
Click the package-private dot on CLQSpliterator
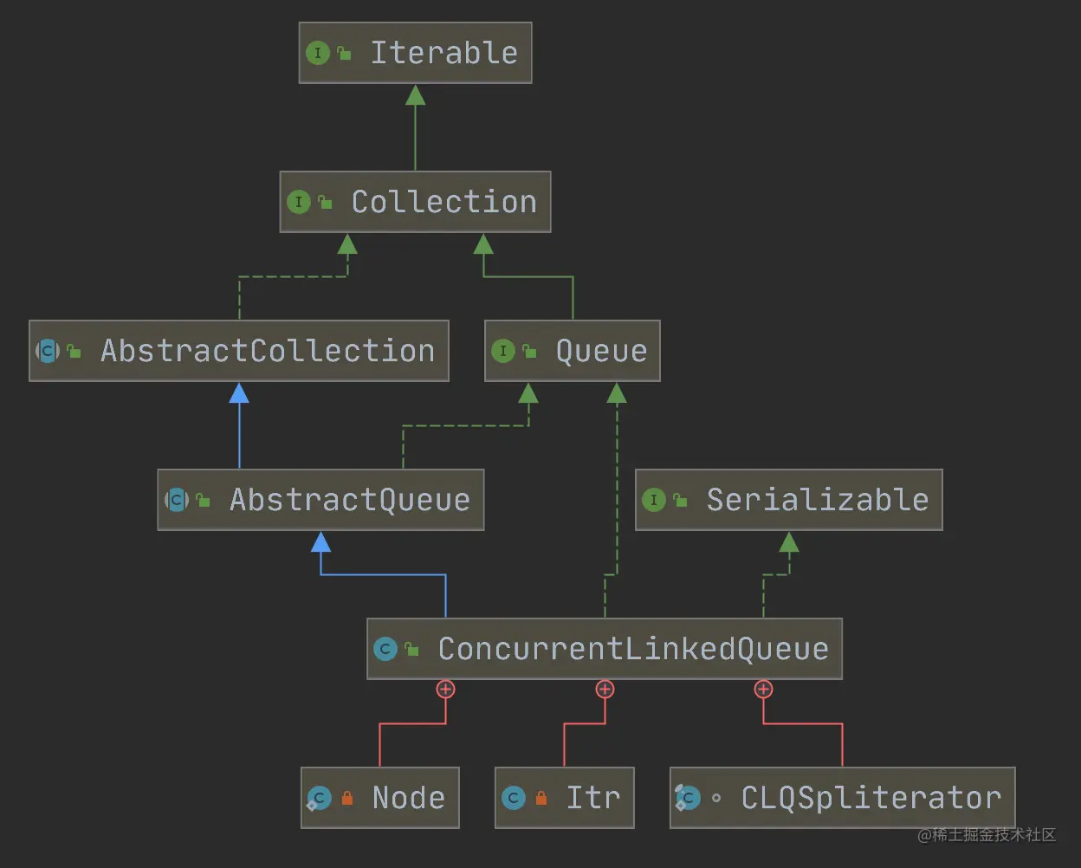(716, 798)
